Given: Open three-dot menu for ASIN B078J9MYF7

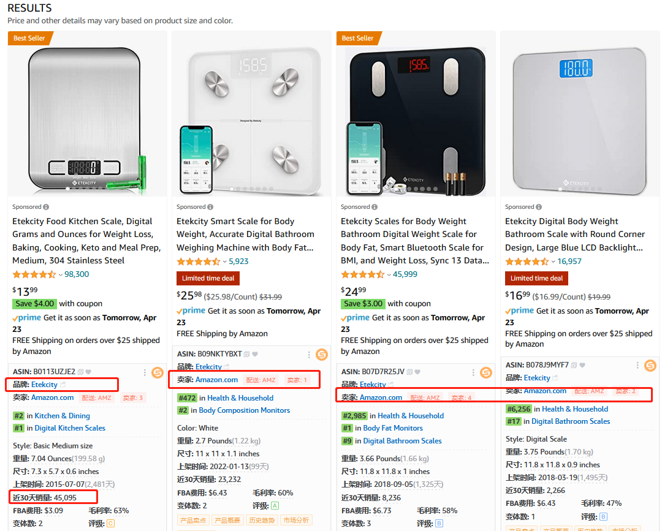Looking at the screenshot, I should click(637, 365).
